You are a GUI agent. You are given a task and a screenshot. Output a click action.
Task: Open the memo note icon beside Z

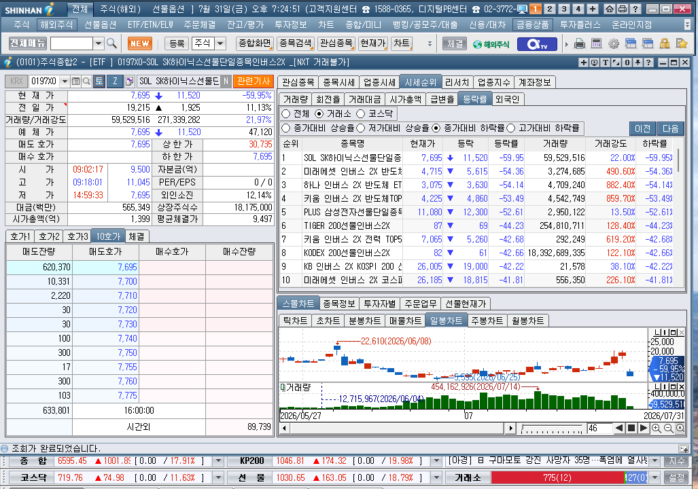[x=129, y=81]
